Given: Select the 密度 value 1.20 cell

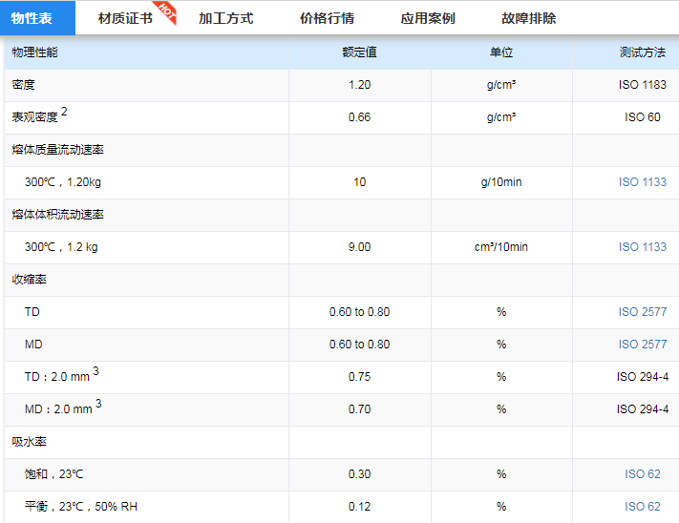Looking at the screenshot, I should (x=359, y=85).
